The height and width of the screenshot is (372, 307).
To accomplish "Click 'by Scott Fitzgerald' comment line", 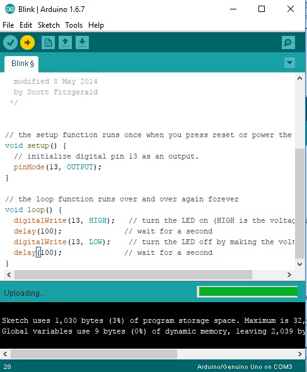I will coord(55,92).
